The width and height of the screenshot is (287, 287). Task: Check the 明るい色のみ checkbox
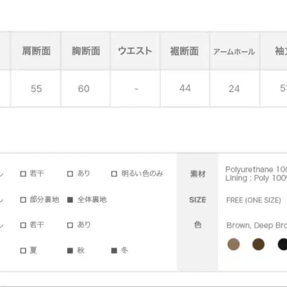pyautogui.click(x=114, y=174)
